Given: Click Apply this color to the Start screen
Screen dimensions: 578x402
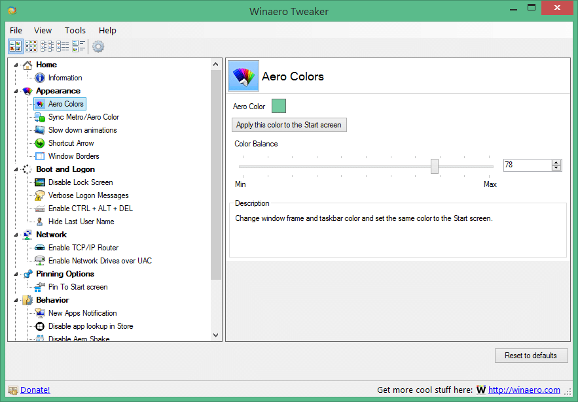Looking at the screenshot, I should pyautogui.click(x=289, y=125).
